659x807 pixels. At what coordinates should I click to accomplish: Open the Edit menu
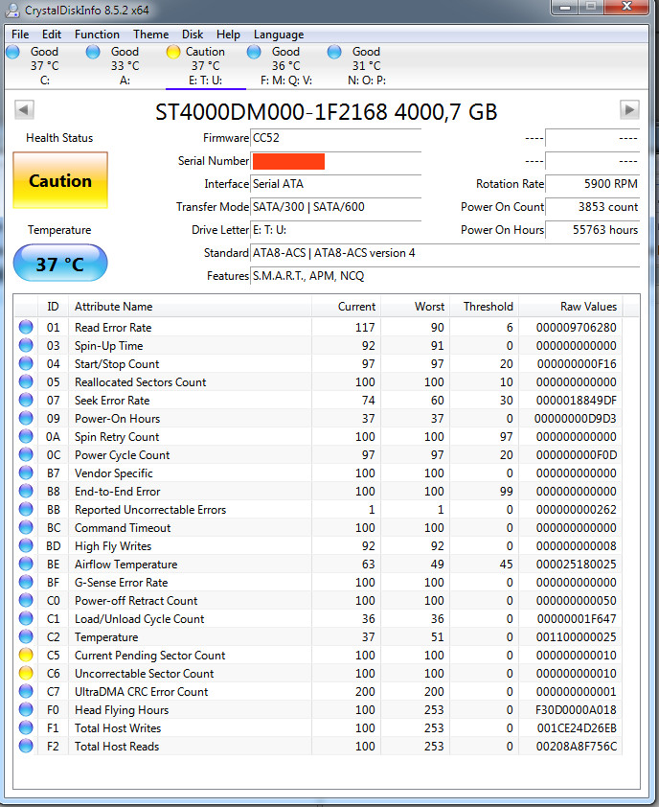point(52,35)
